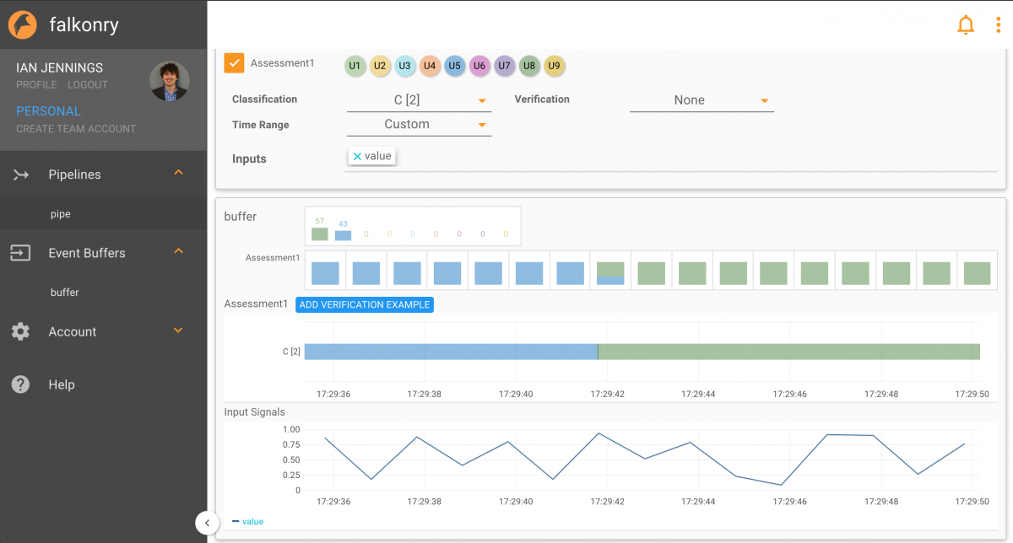Screen dimensions: 1013x543
Task: Click the 'buffer' heading in chart panel
Action: 241,217
